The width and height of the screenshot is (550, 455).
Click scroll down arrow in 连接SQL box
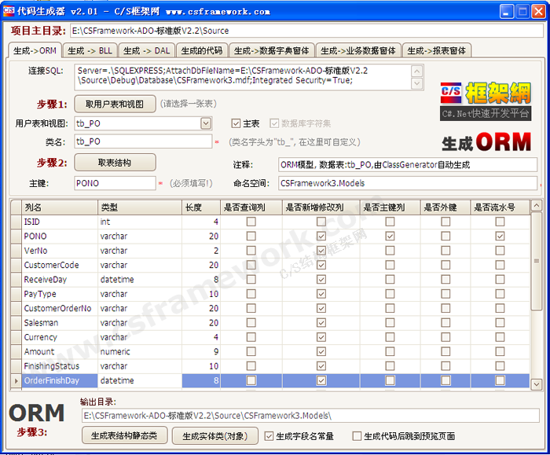tap(417, 83)
